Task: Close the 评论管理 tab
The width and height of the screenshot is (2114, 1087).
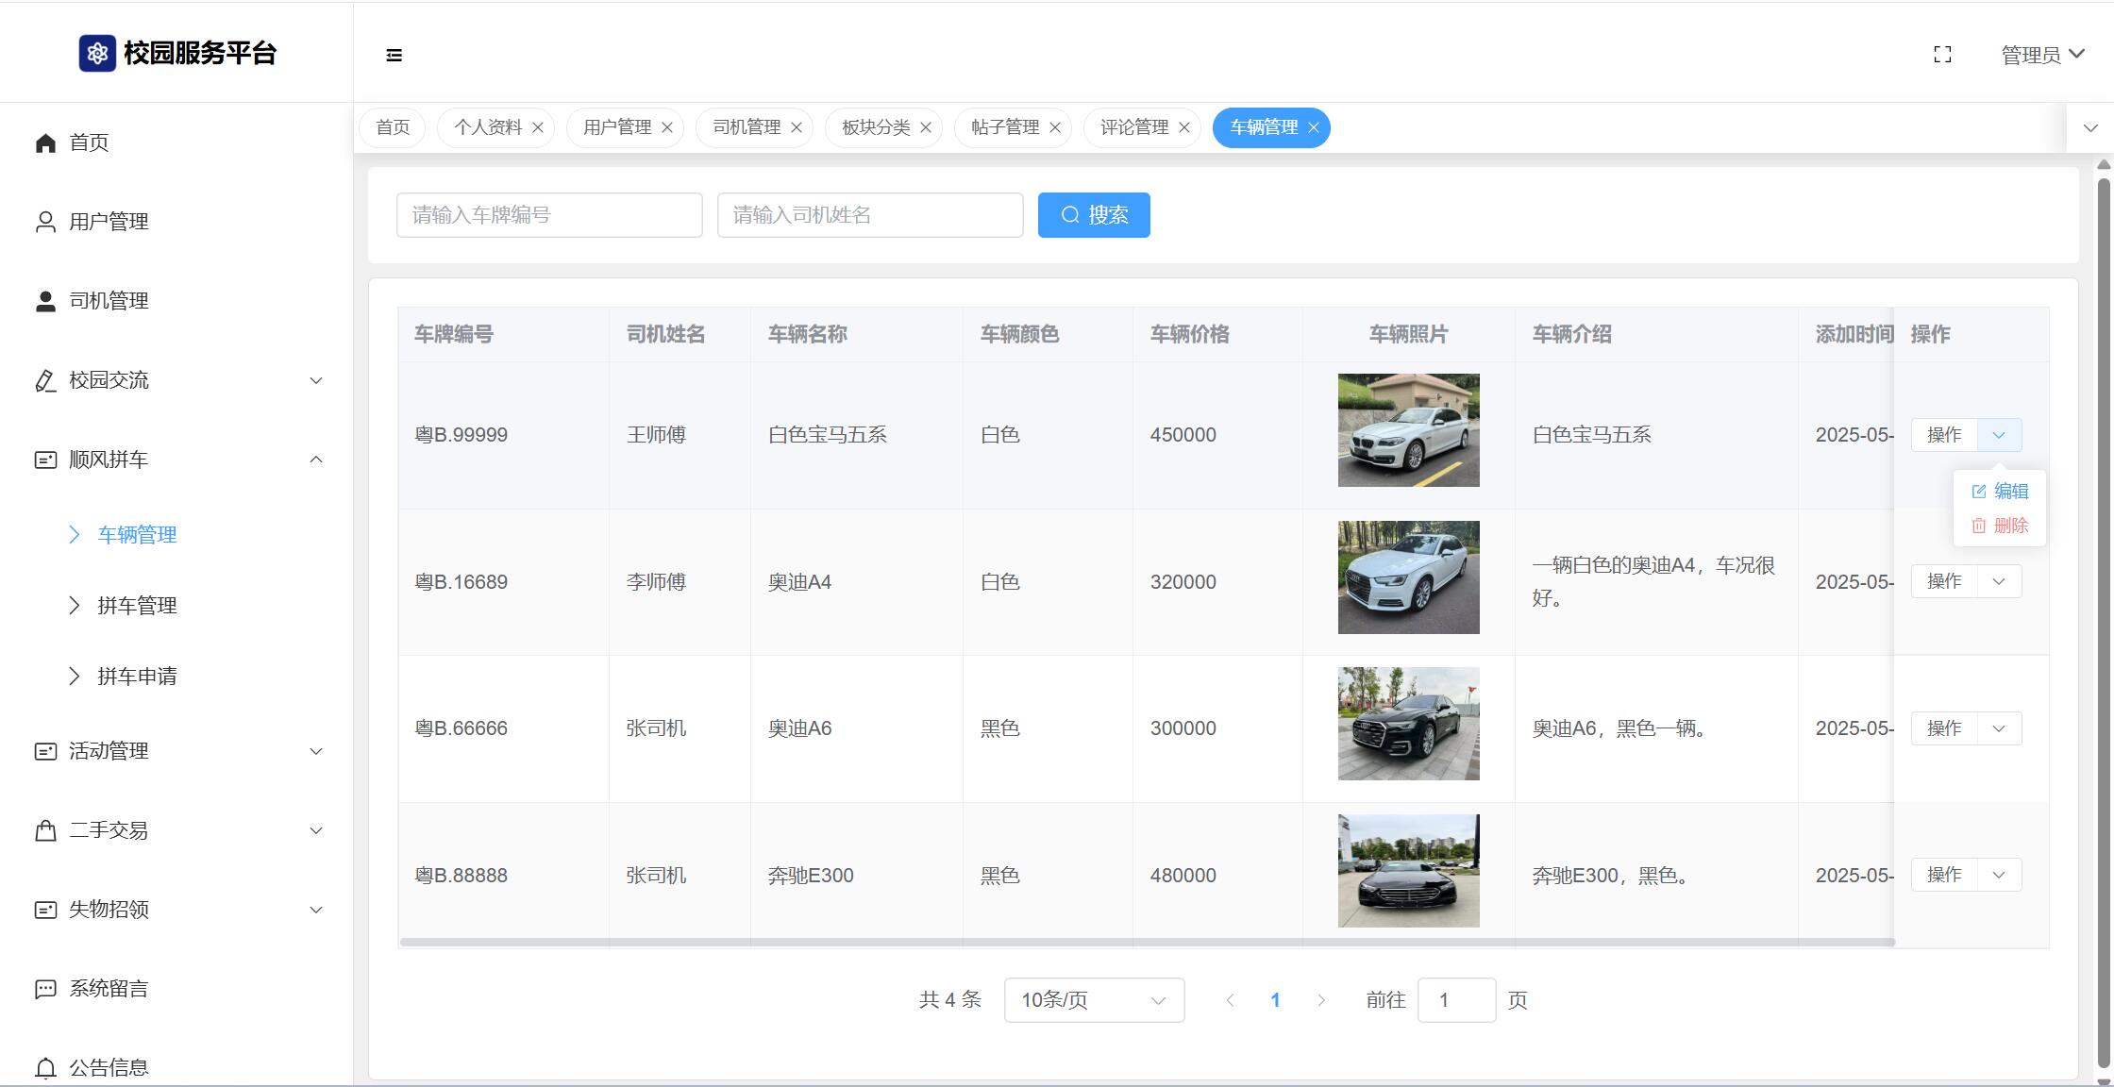Action: click(x=1184, y=127)
